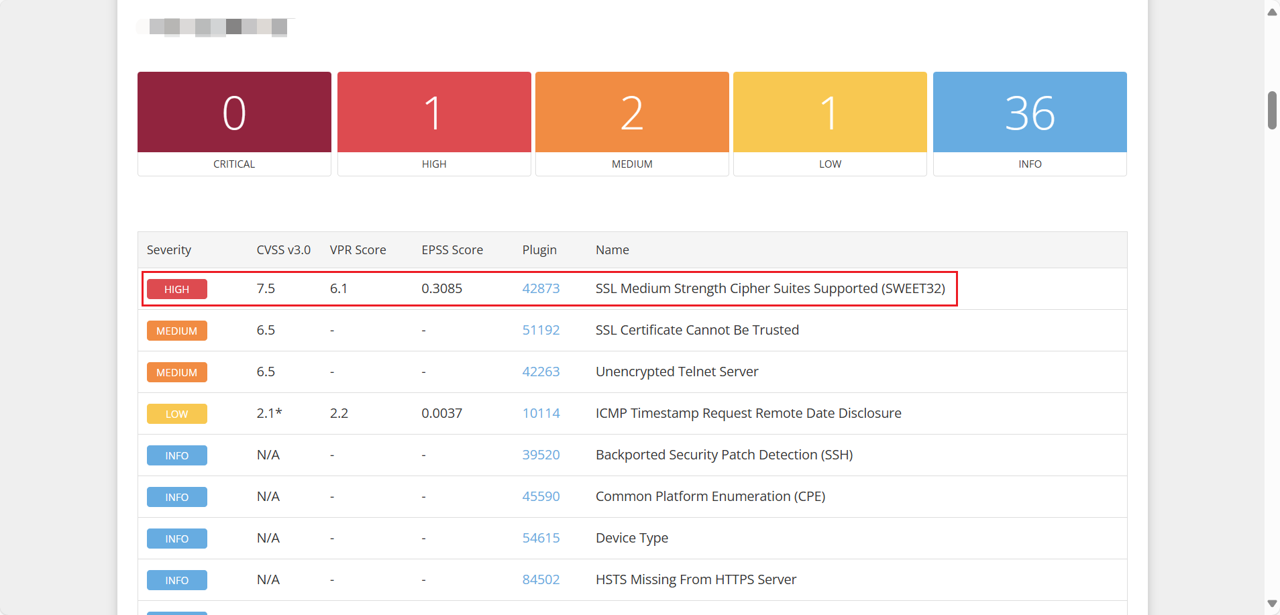Click the Severity column header
Image resolution: width=1280 pixels, height=615 pixels.
pyautogui.click(x=169, y=250)
